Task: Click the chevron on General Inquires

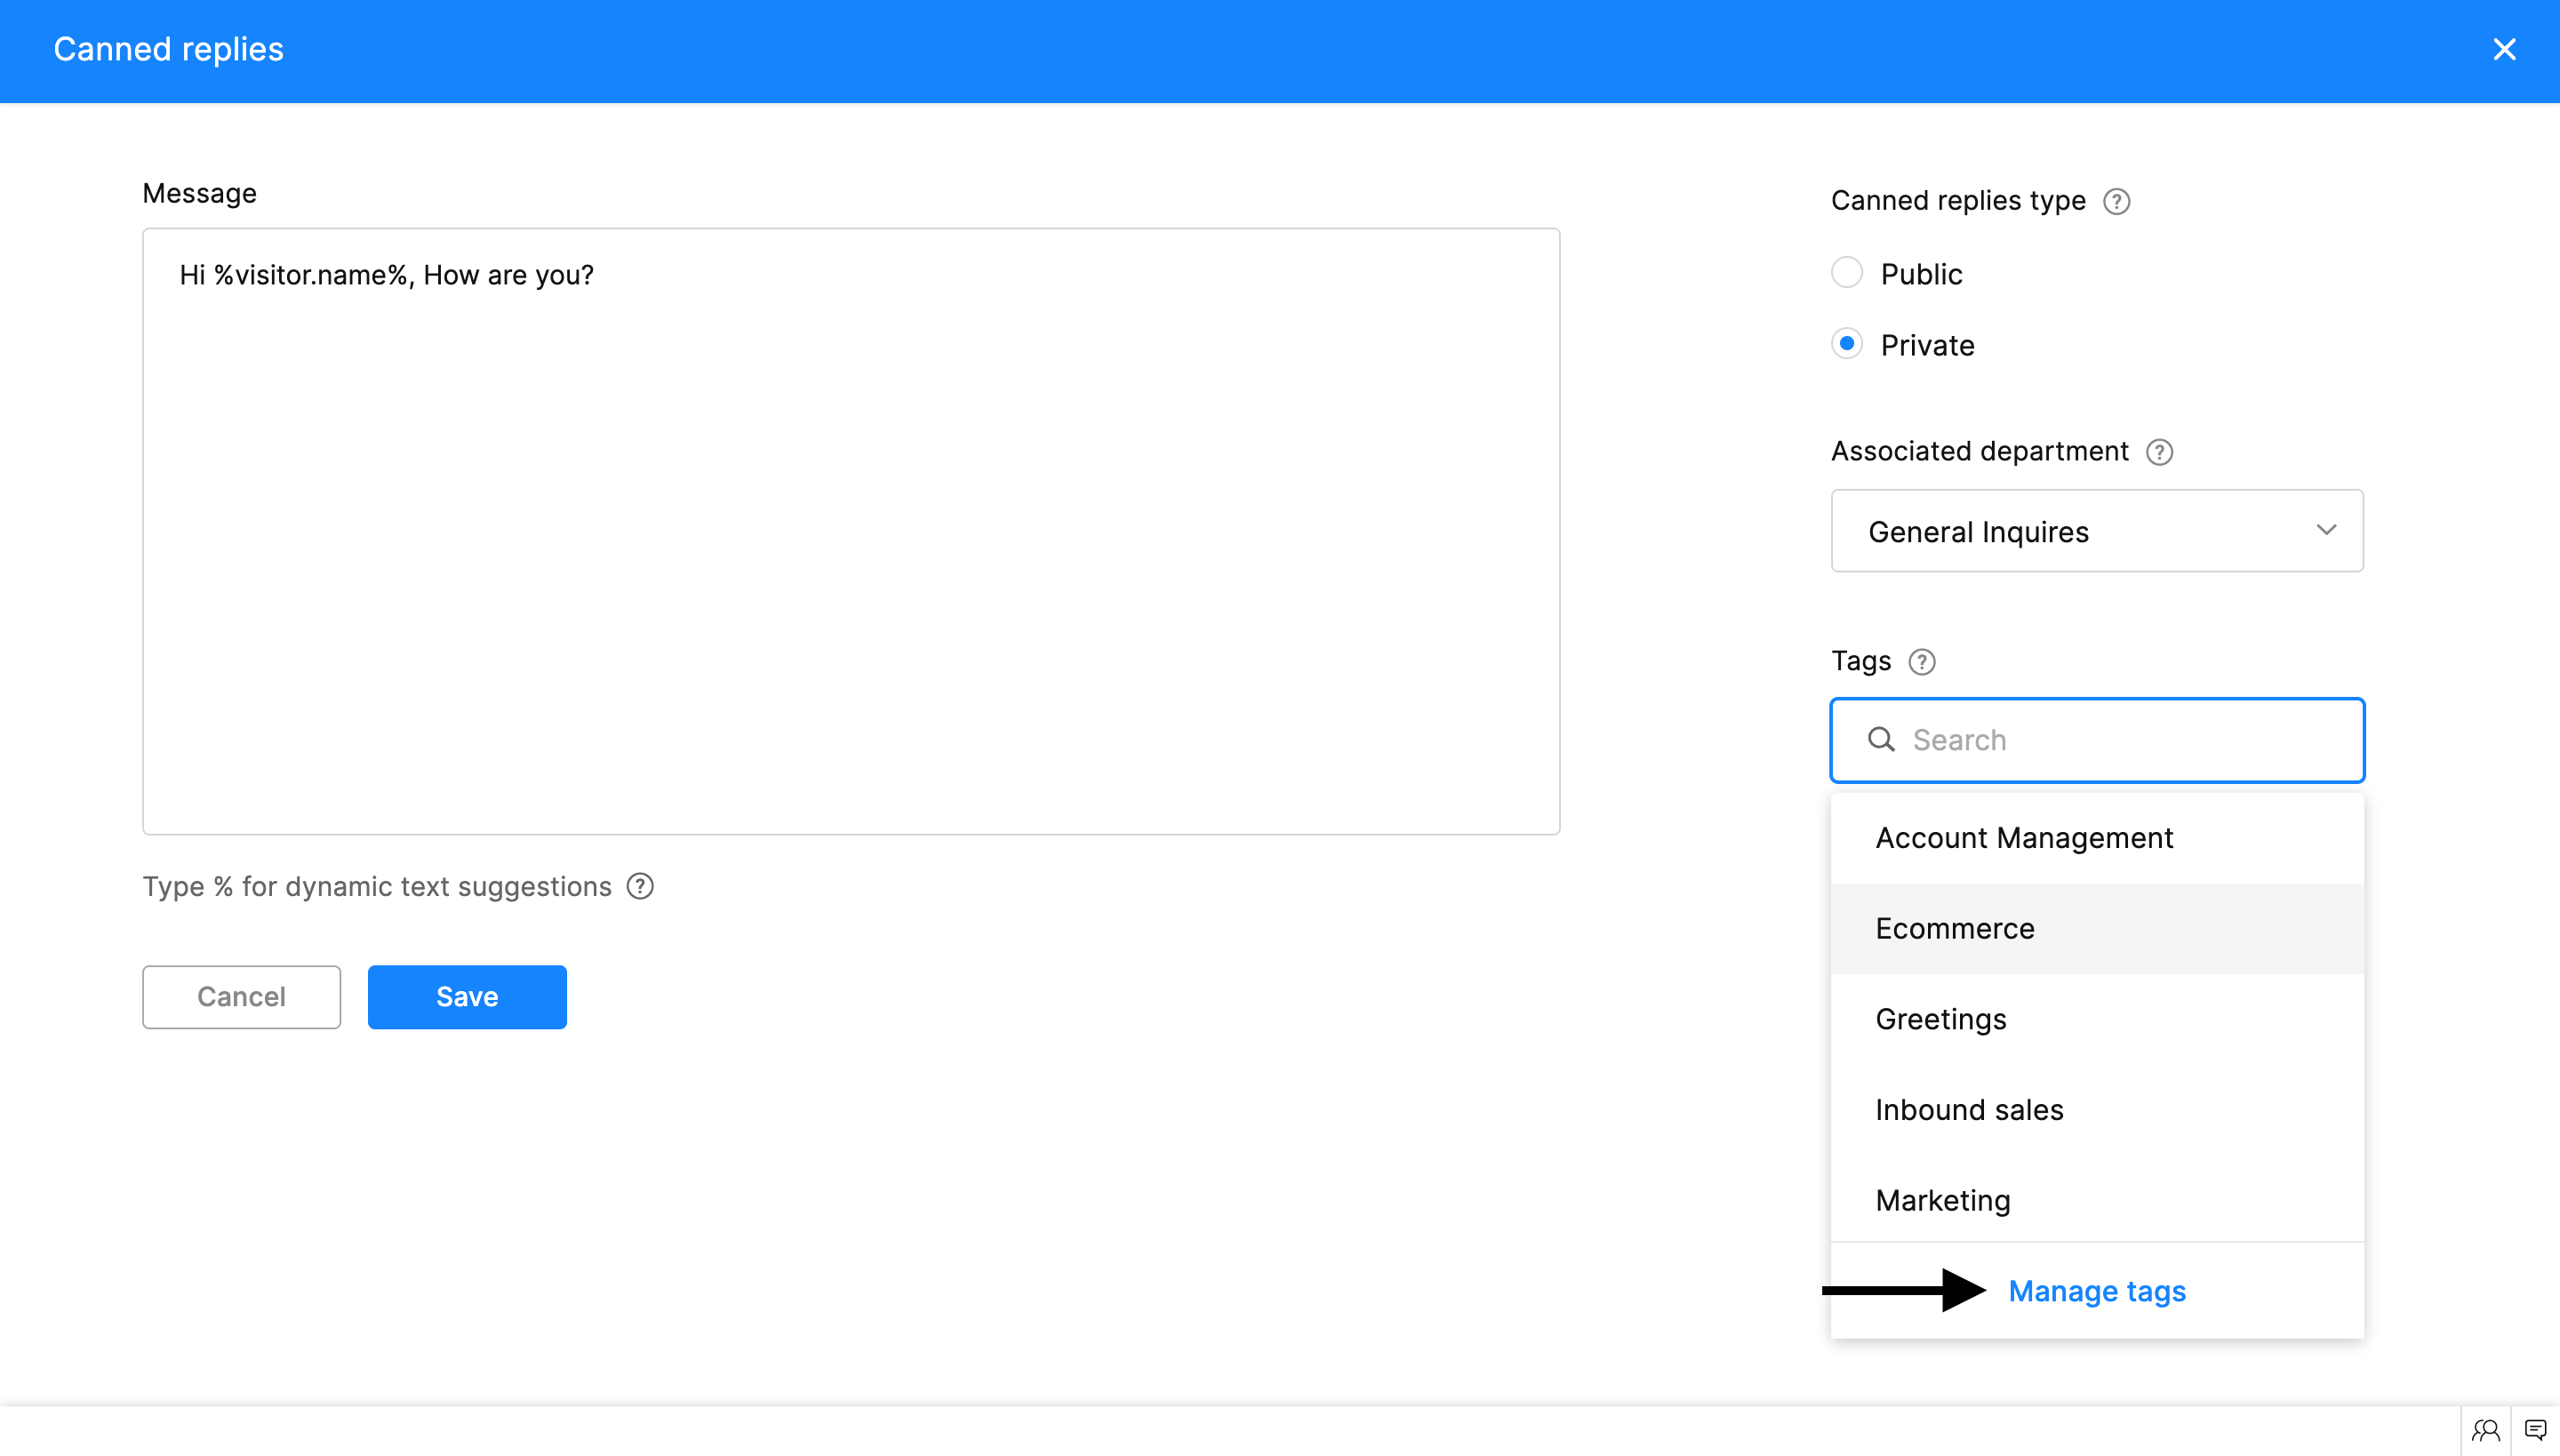Action: click(x=2326, y=530)
